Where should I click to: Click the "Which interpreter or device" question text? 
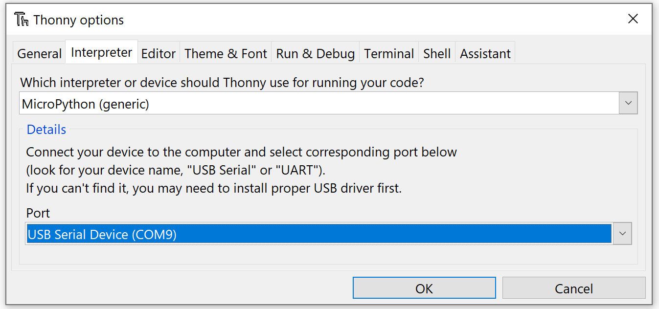pyautogui.click(x=222, y=82)
